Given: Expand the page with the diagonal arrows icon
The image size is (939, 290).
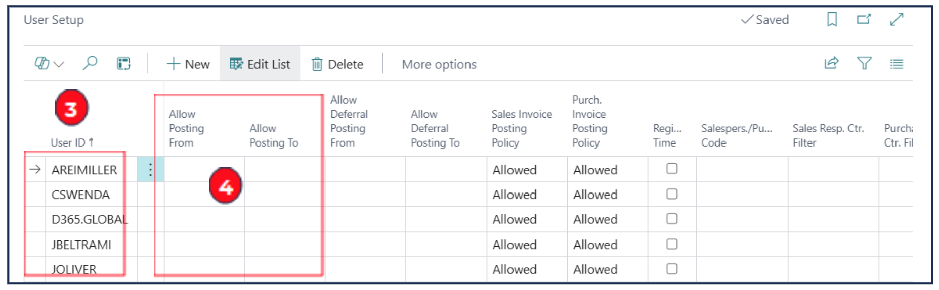Looking at the screenshot, I should 897,20.
